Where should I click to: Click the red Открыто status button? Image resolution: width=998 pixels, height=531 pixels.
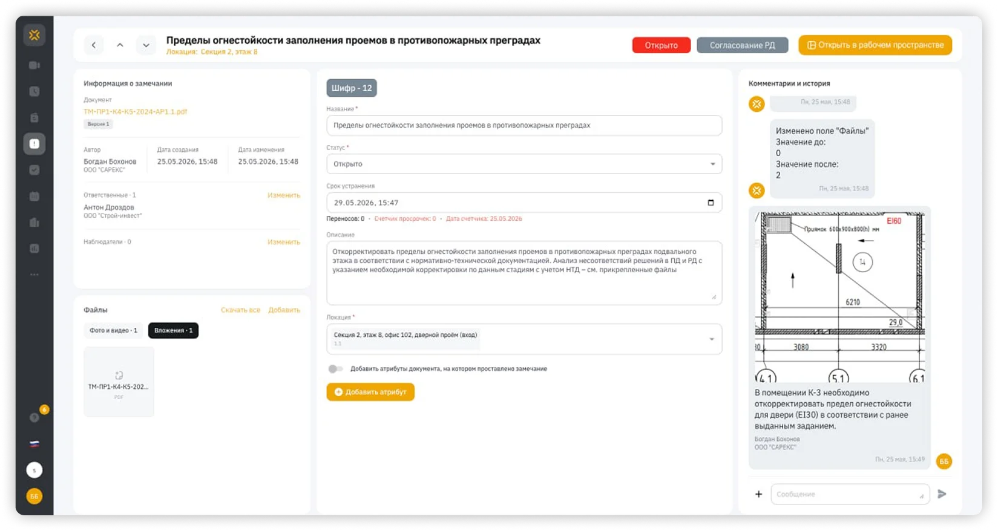pos(661,45)
